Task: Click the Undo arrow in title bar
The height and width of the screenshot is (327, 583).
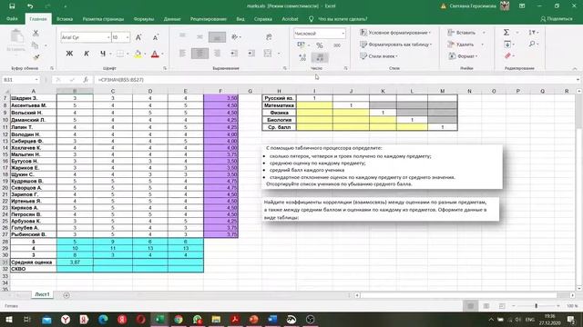Action: click(x=30, y=6)
